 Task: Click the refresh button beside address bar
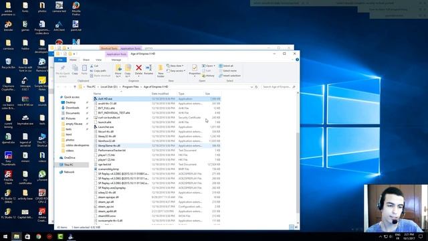256,87
